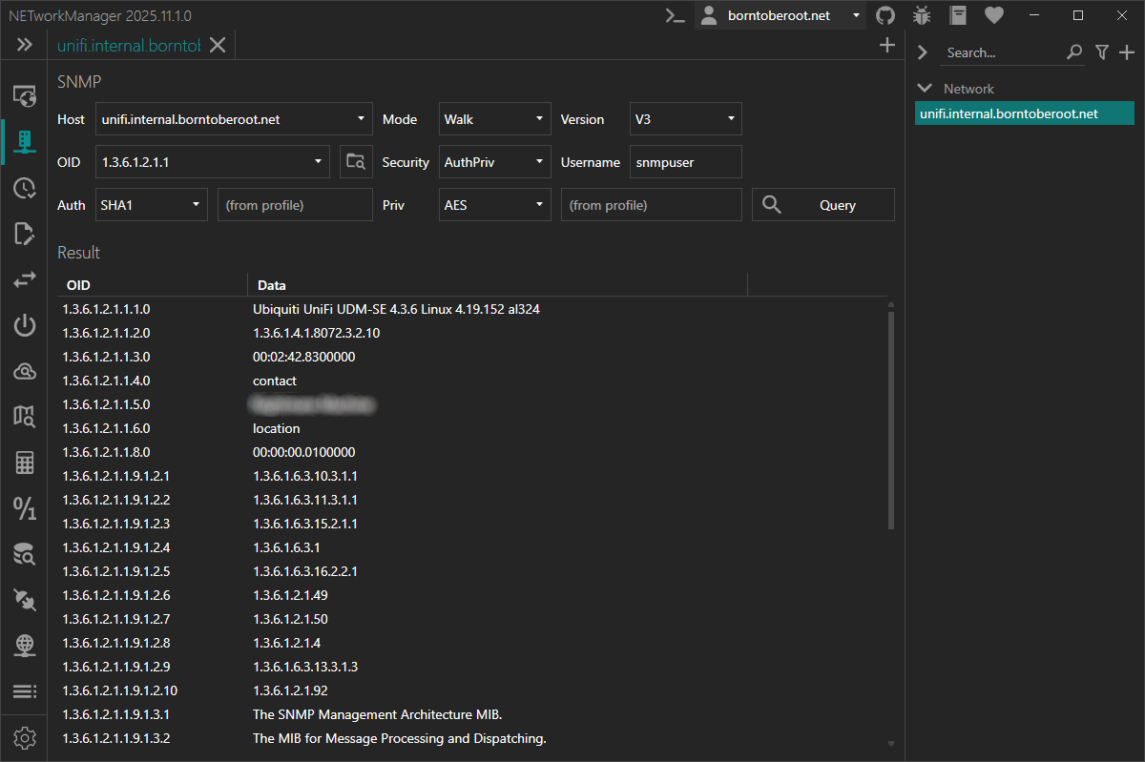Image resolution: width=1145 pixels, height=762 pixels.
Task: Expand the Auth dropdown showing SHA1
Action: pos(151,205)
